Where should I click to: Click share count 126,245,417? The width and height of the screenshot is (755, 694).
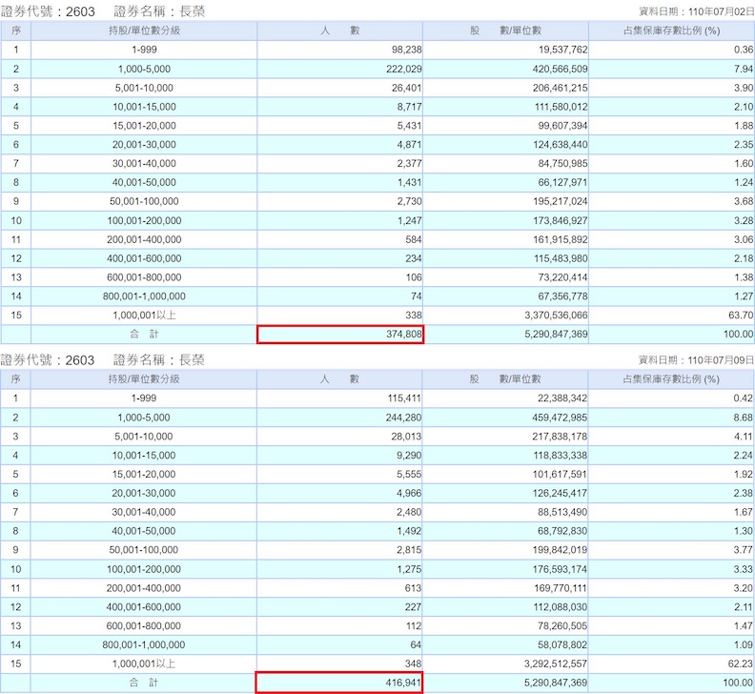[x=560, y=493]
